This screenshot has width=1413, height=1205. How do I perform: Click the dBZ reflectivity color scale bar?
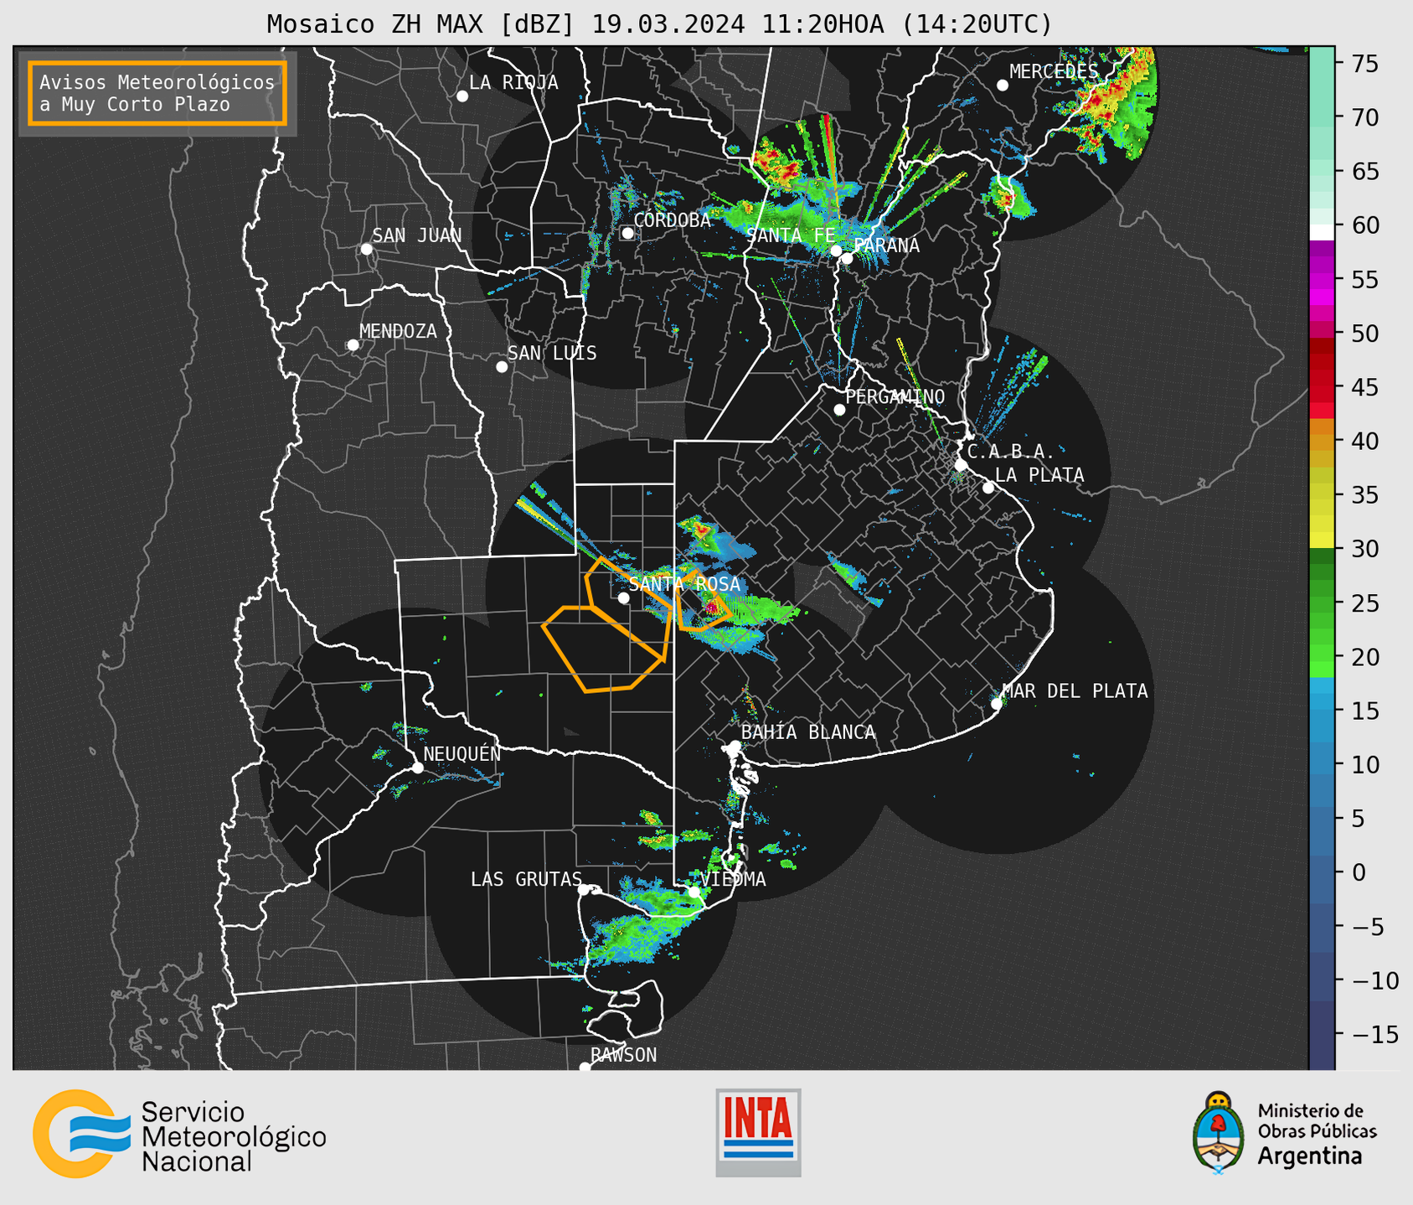click(x=1322, y=558)
